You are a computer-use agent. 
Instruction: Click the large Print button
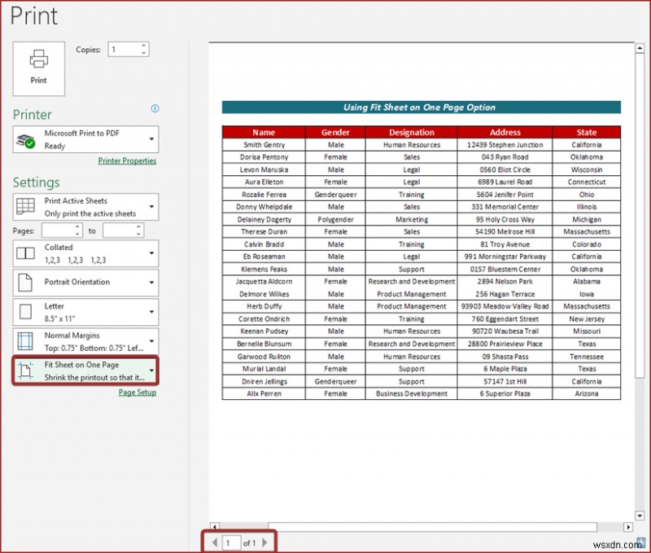click(x=37, y=68)
